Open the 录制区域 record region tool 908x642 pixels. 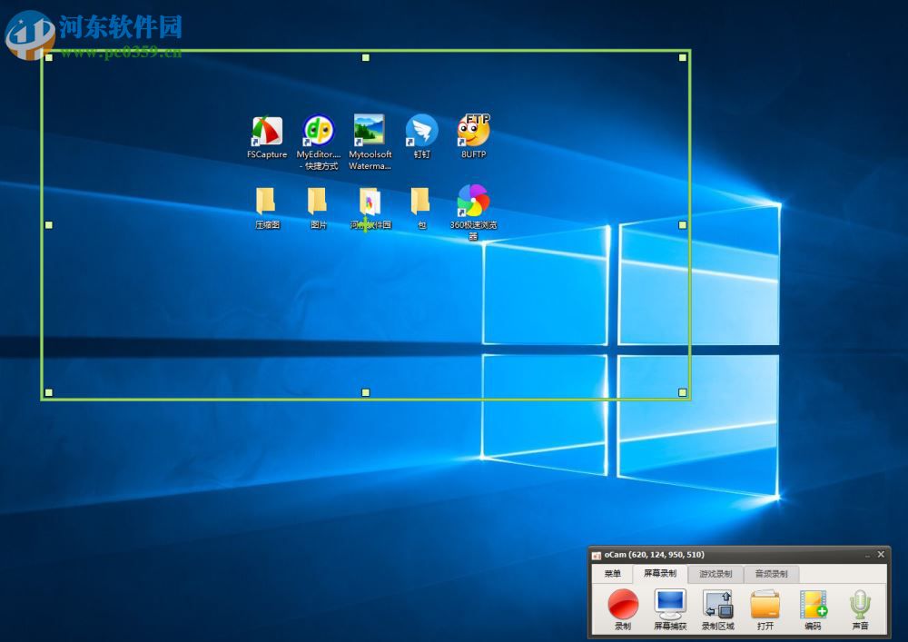[718, 609]
